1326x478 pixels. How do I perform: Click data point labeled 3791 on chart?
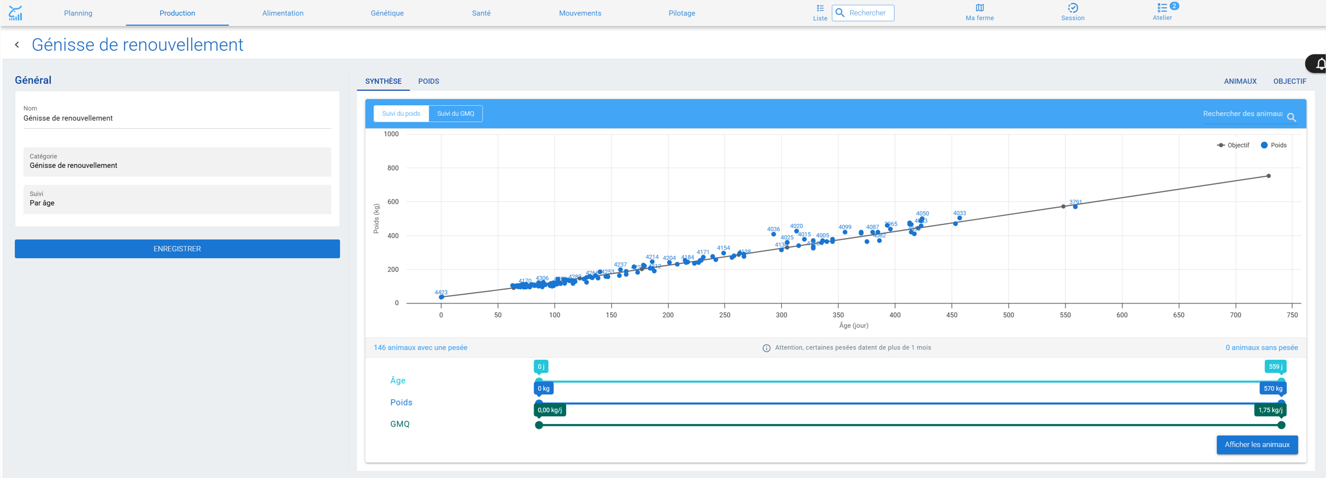(x=1075, y=207)
